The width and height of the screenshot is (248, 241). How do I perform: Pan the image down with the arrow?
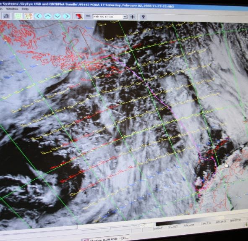click(57, 16)
